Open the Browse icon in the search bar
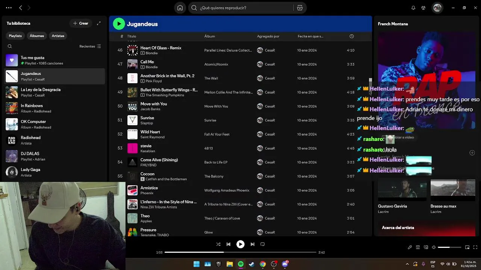Image resolution: width=481 pixels, height=270 pixels. coord(300,8)
